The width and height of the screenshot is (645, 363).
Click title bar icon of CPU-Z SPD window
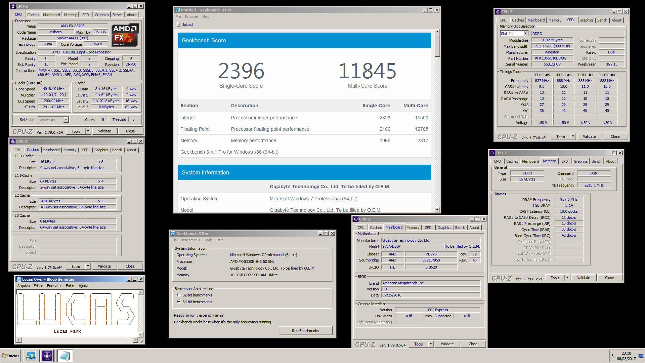498,12
